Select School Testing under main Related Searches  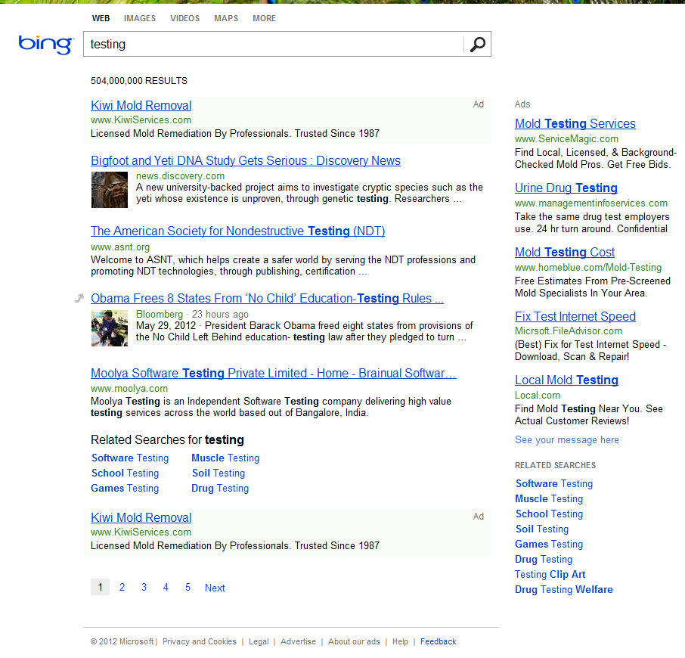125,473
